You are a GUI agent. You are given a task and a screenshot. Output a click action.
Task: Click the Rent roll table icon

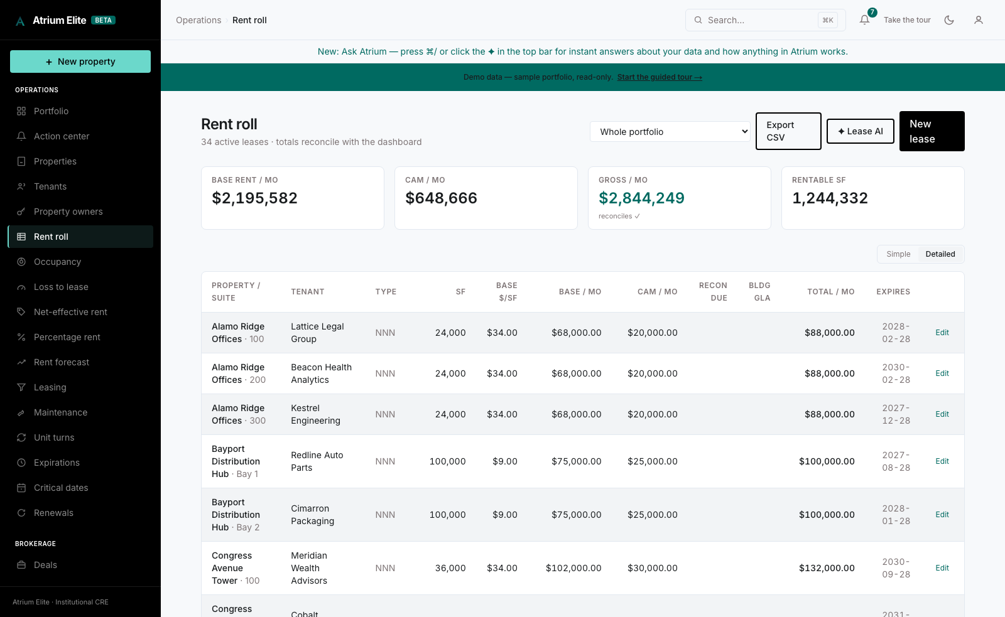[21, 237]
